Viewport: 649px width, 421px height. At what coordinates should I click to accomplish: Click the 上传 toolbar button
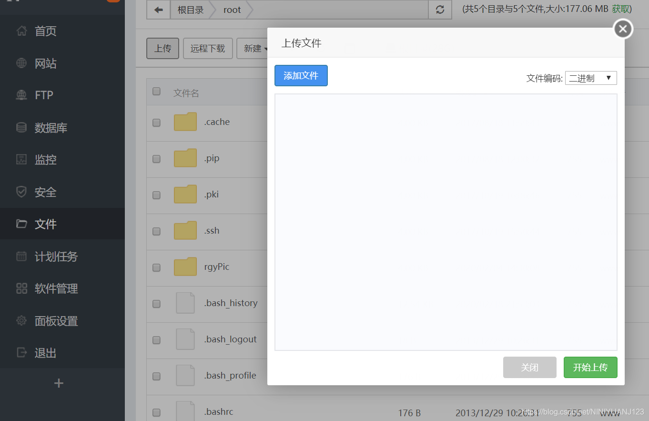click(162, 49)
